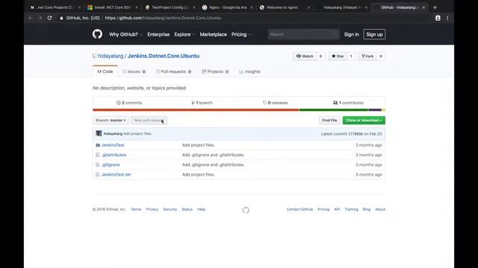Open the Chrome three-dot menu
The height and width of the screenshot is (268, 478).
pyautogui.click(x=447, y=18)
